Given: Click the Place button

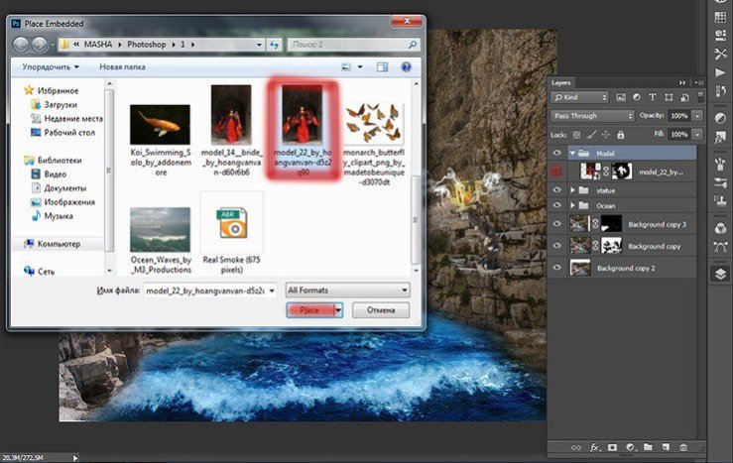Looking at the screenshot, I should click(309, 310).
